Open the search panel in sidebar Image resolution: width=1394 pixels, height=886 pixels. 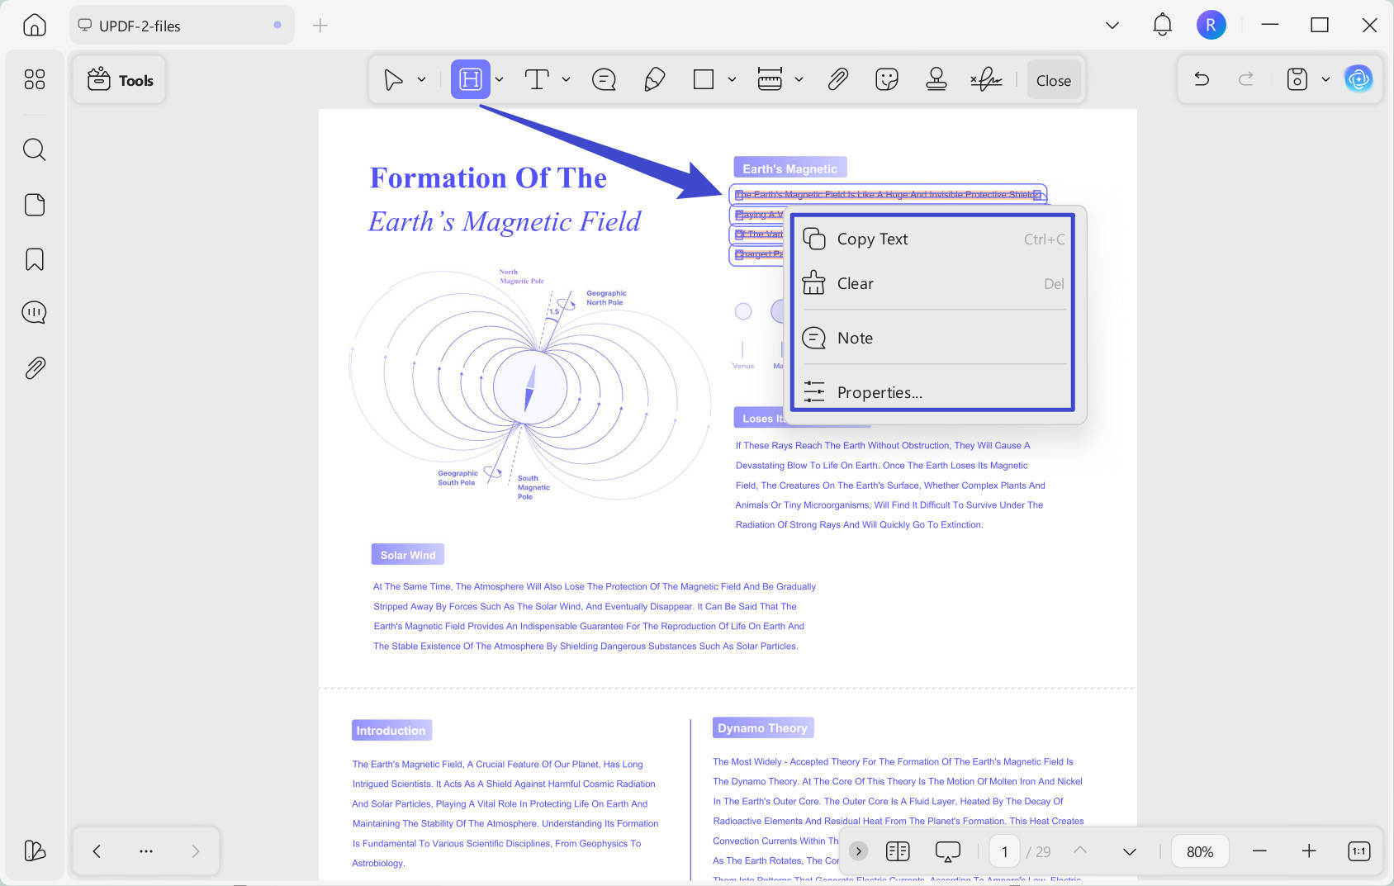35,149
